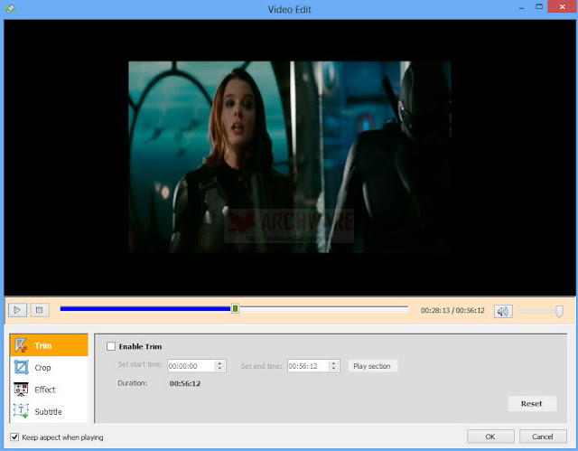Viewport: 578px width, 451px height.
Task: Seek to the unplayed part of the progress bar
Action: click(x=323, y=309)
